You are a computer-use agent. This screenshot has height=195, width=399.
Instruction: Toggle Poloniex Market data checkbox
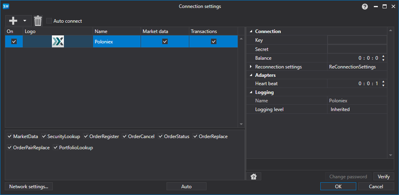[165, 41]
